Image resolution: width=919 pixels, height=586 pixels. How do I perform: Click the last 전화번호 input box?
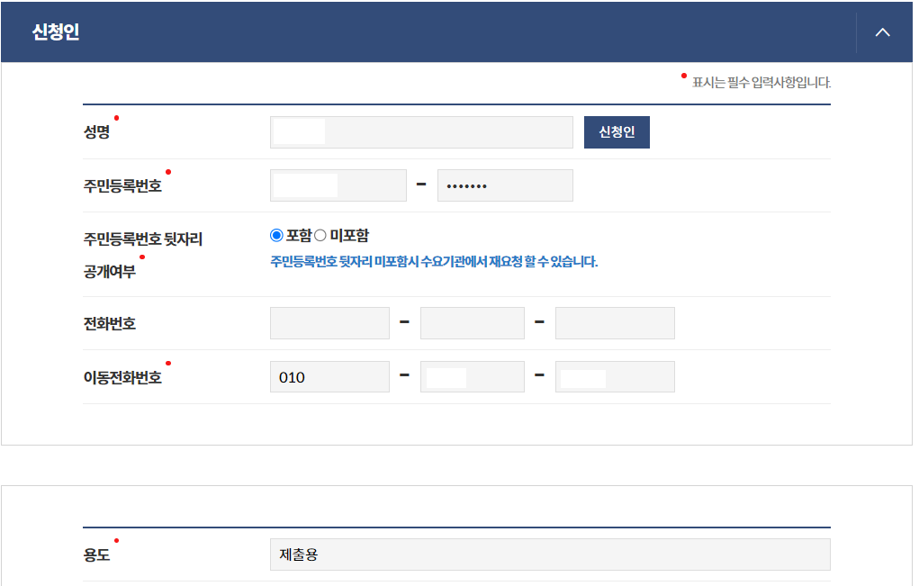[x=614, y=322]
